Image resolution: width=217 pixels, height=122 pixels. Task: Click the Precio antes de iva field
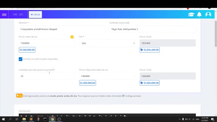pos(47,43)
